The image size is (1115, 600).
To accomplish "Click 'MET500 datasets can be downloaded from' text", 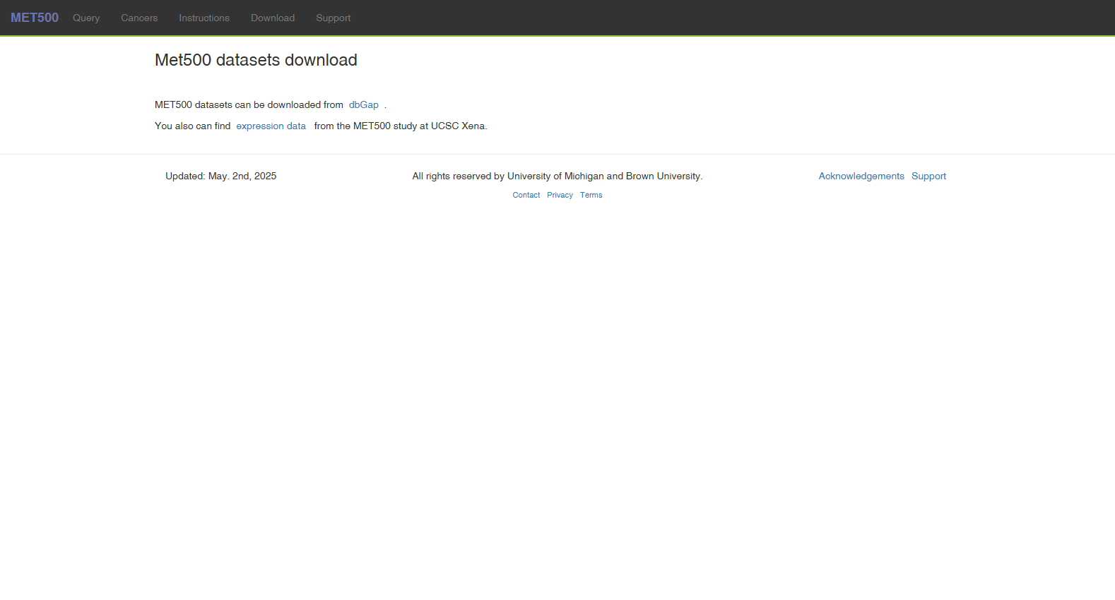I will pyautogui.click(x=249, y=104).
